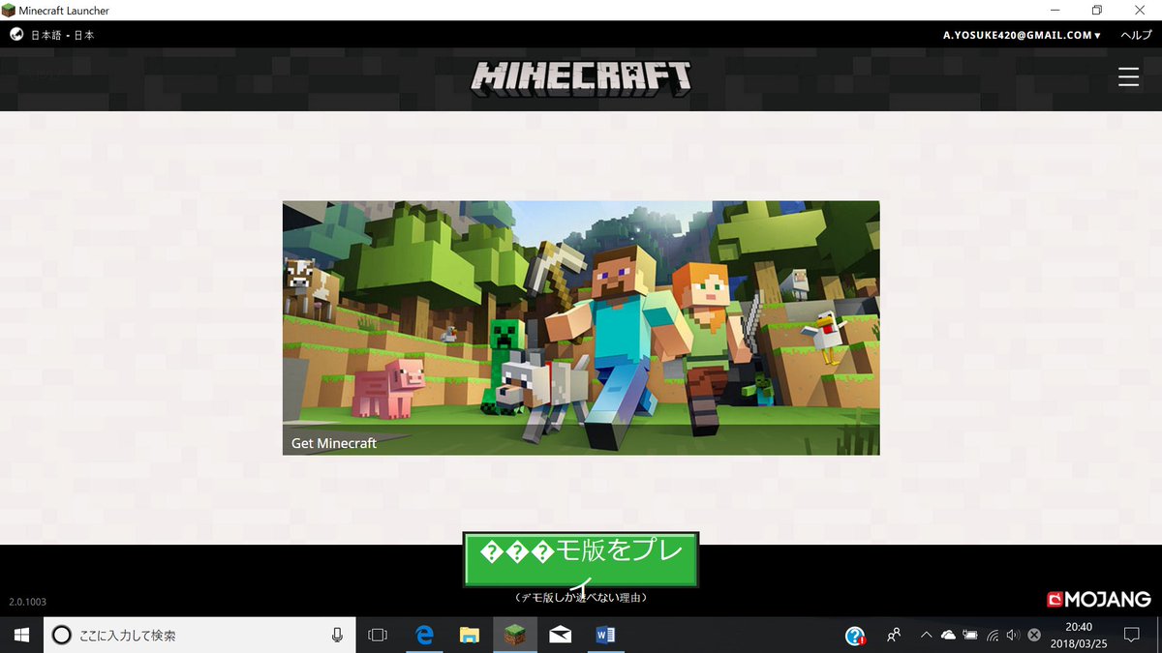This screenshot has height=653, width=1162.
Task: Open the hamburger menu in the launcher
Action: tap(1128, 76)
